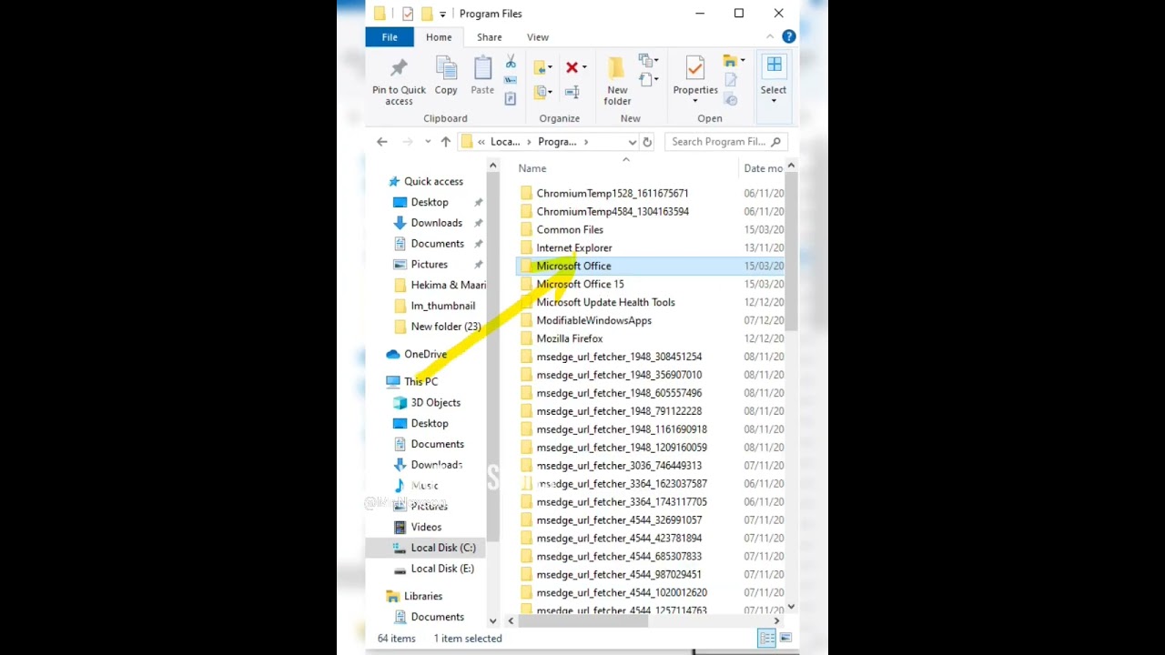The height and width of the screenshot is (655, 1165).
Task: Refresh the Program Files folder view
Action: pos(647,142)
